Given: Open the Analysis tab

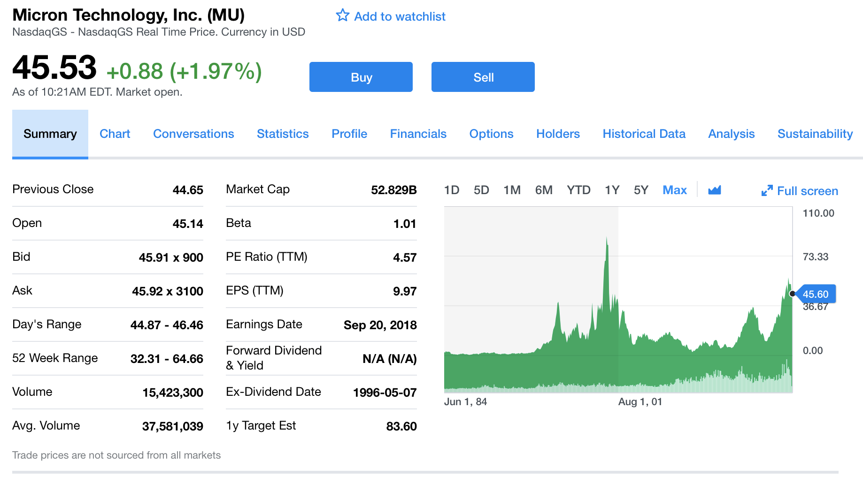Looking at the screenshot, I should (732, 134).
